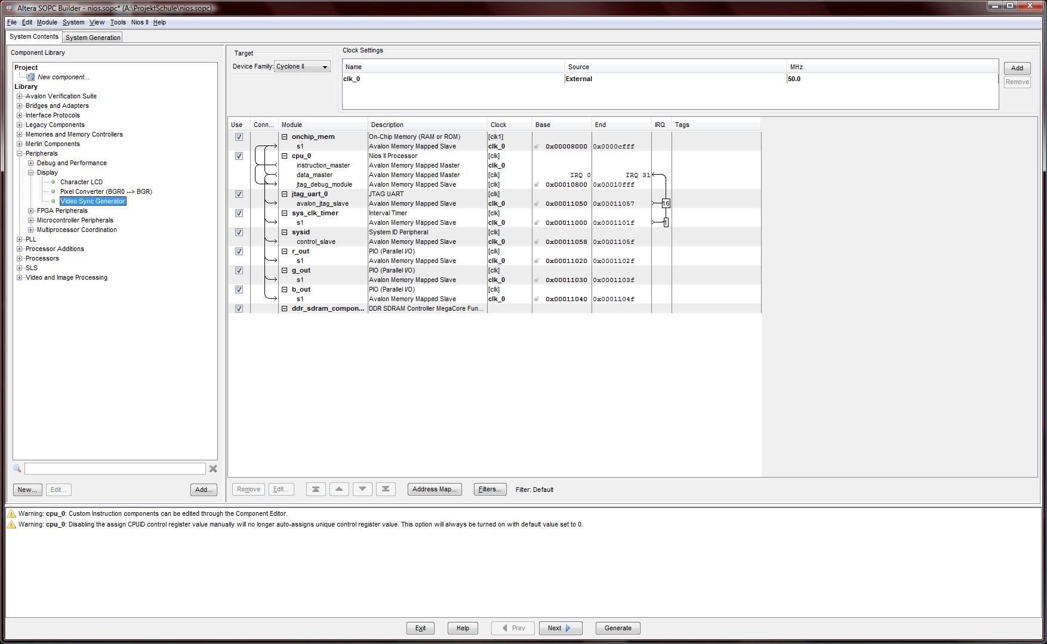The image size is (1047, 644).
Task: Click Add button in Clock Settings
Action: [x=1017, y=68]
